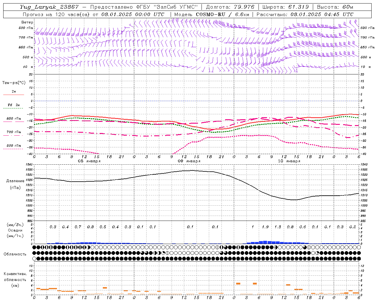Click the station title Yug_Laryak_23867
Screen dimensions: 376x300
tap(49, 7)
